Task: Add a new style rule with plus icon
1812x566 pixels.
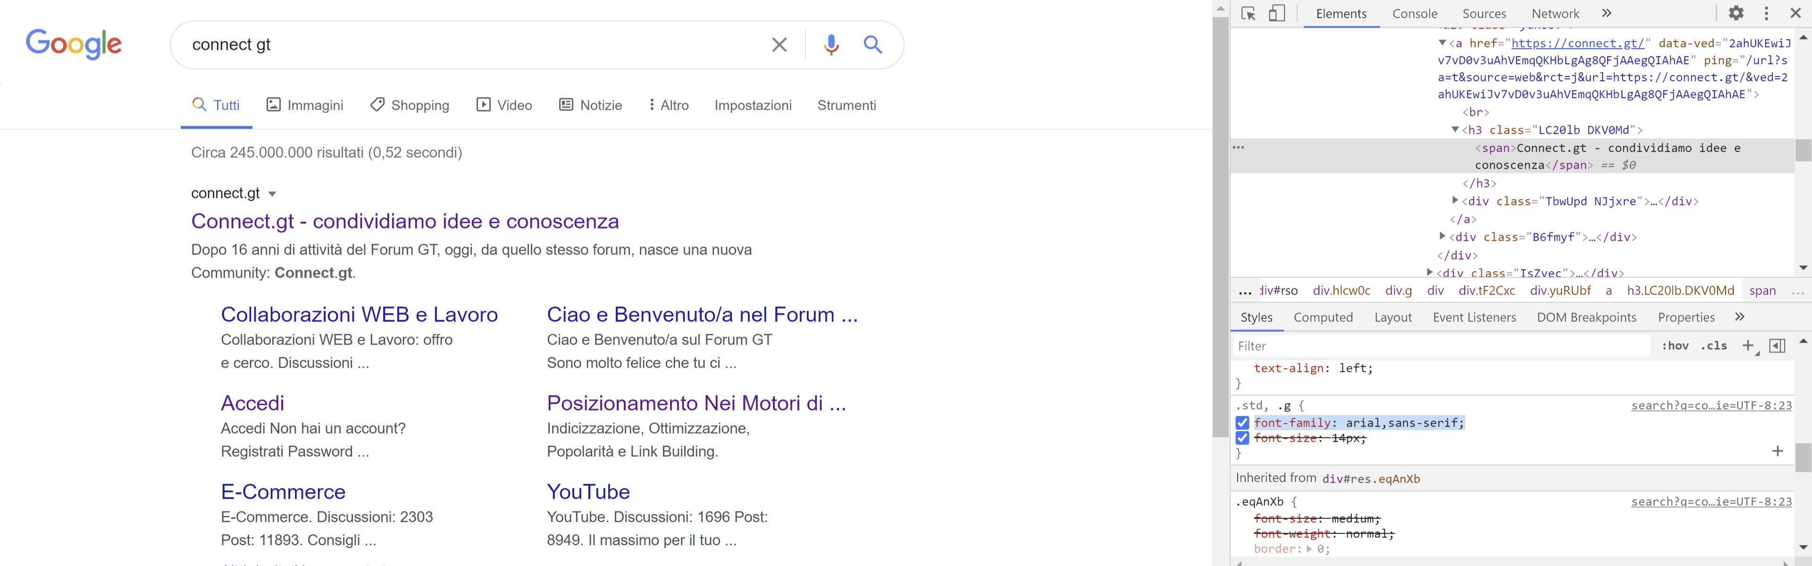Action: pyautogui.click(x=1748, y=345)
